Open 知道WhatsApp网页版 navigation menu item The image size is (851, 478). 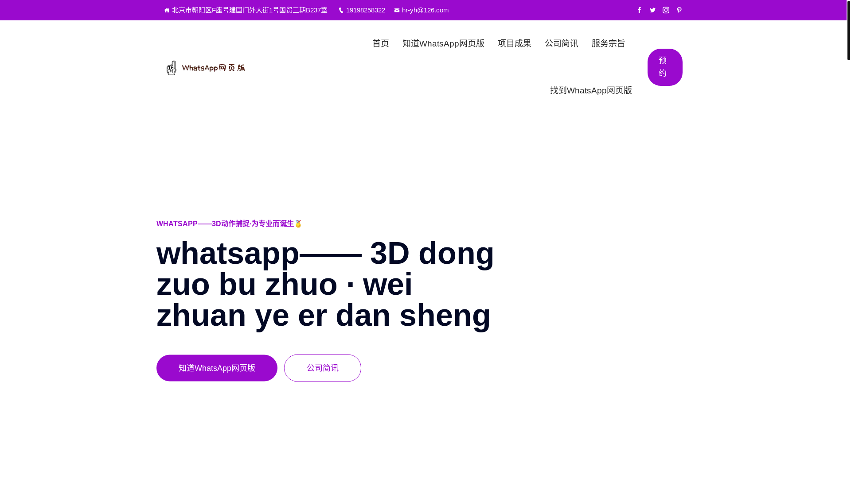click(443, 43)
